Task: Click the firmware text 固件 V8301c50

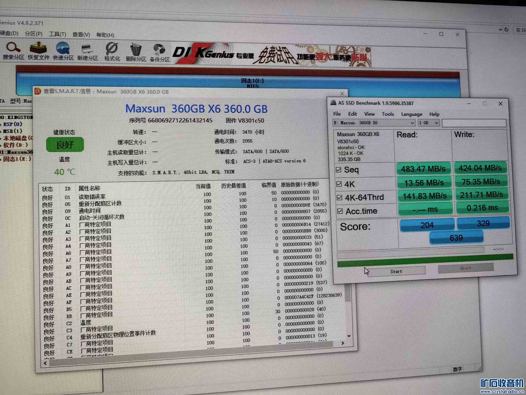Action: tap(245, 120)
